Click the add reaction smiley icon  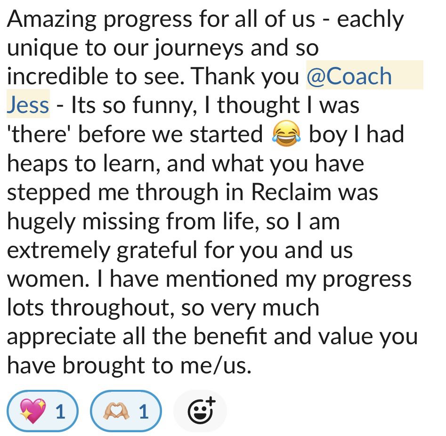tap(201, 412)
